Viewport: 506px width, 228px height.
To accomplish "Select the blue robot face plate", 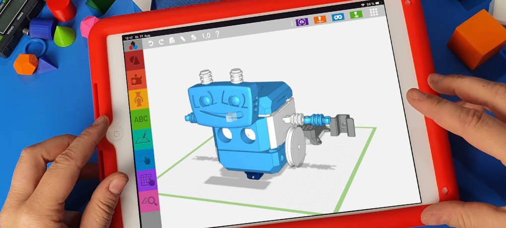I will pos(224,105).
